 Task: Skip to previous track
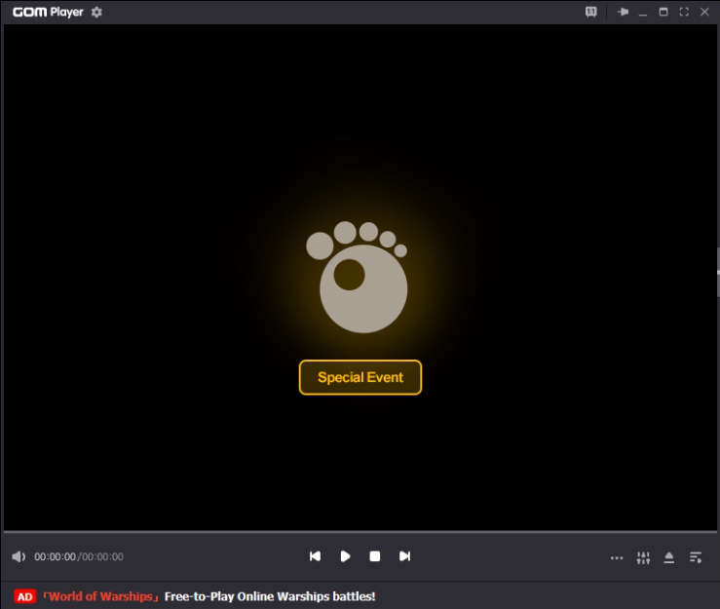[315, 556]
